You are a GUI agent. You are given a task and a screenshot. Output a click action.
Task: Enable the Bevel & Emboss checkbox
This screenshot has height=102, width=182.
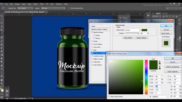[92, 32]
